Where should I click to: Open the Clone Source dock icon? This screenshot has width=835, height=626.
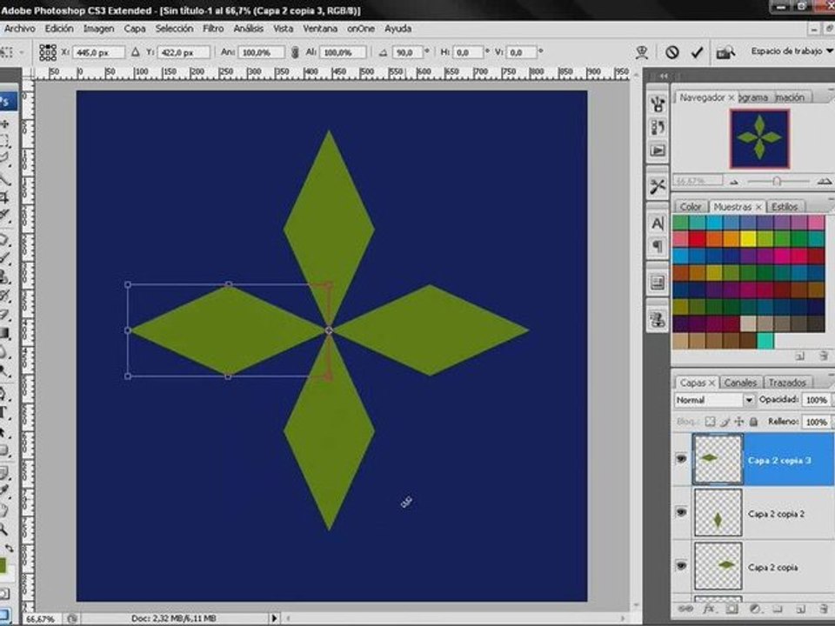(x=658, y=319)
